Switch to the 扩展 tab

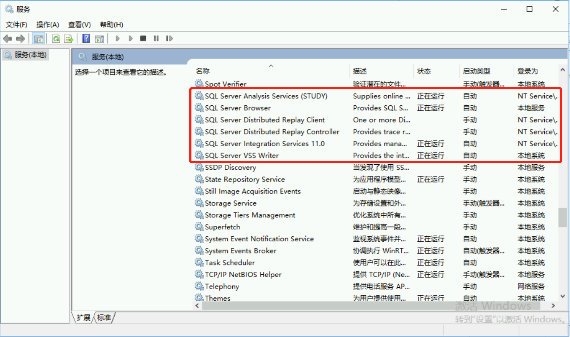(x=83, y=318)
